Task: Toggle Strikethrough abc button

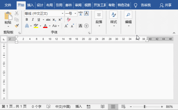Action: 48,20
